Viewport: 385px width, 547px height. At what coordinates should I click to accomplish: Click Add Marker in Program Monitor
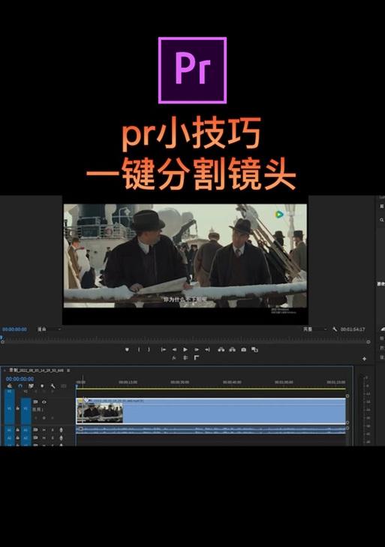point(127,349)
